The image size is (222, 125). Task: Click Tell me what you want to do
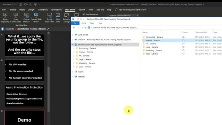[132, 10]
